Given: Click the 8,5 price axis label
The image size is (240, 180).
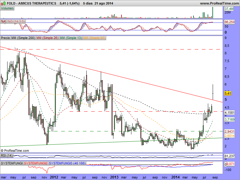Looking at the screenshot, I should click(227, 46).
